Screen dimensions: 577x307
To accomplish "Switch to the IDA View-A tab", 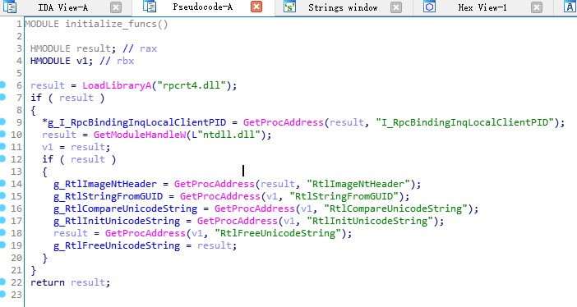I will (x=63, y=7).
